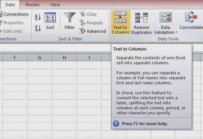Toggle the Filter funnel icon
The width and height of the screenshot is (203, 139).
point(70,17)
